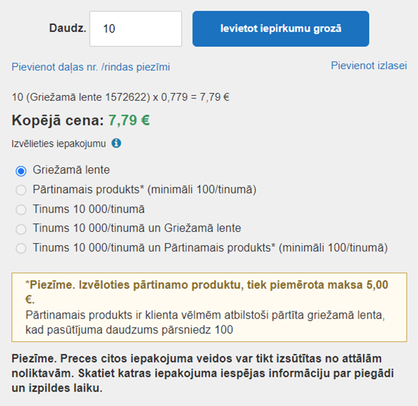418x406 pixels.
Task: Select the Tinums 10 000/tinumā radio button
Action: pyautogui.click(x=21, y=210)
